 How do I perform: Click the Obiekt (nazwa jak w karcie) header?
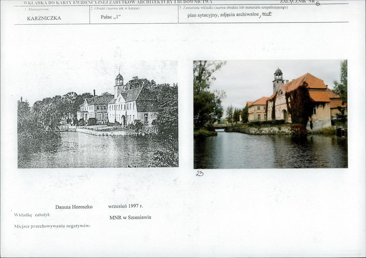click(x=115, y=8)
